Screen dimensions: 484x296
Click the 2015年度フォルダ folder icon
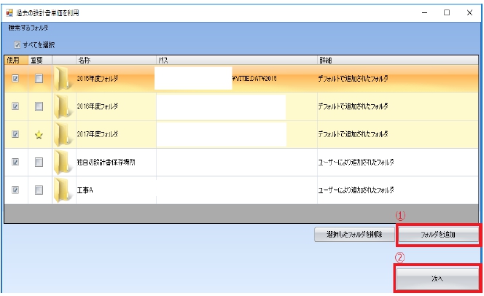64,78
